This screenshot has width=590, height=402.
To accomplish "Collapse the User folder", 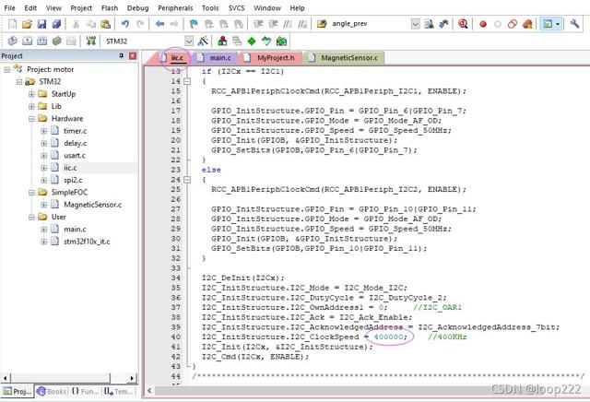I will 31,218.
